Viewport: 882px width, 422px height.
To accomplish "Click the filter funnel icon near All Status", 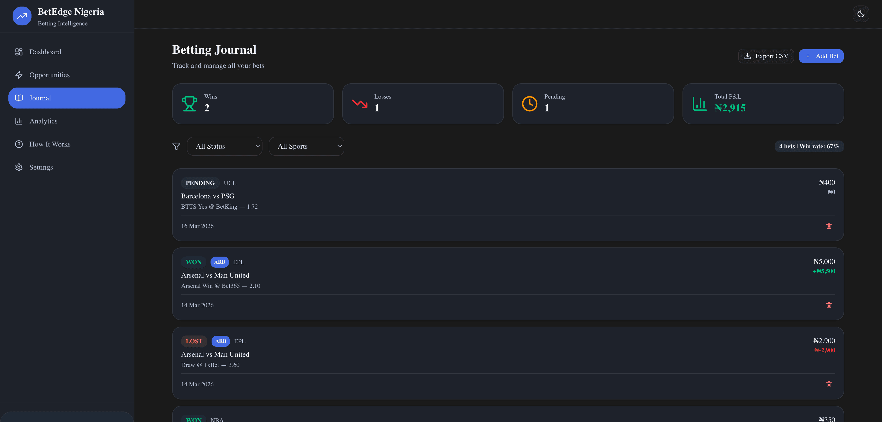I will tap(176, 146).
